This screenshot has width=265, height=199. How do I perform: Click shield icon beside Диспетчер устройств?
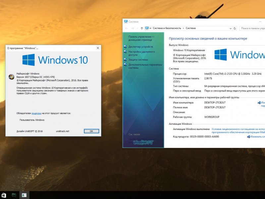tap(125, 47)
